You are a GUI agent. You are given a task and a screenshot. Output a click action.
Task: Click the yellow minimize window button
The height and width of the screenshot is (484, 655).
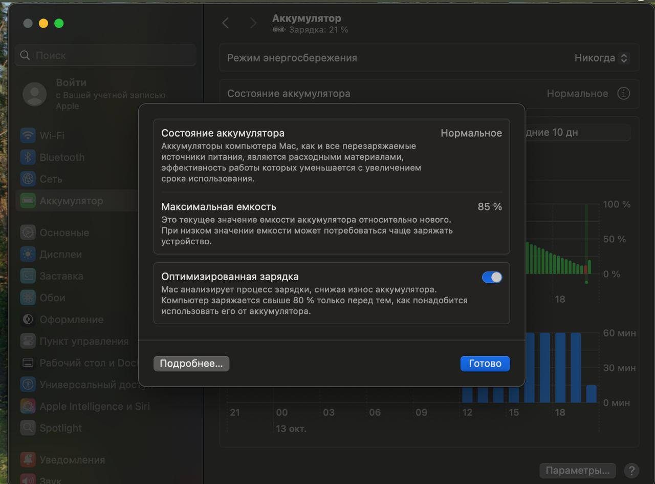pyautogui.click(x=43, y=23)
